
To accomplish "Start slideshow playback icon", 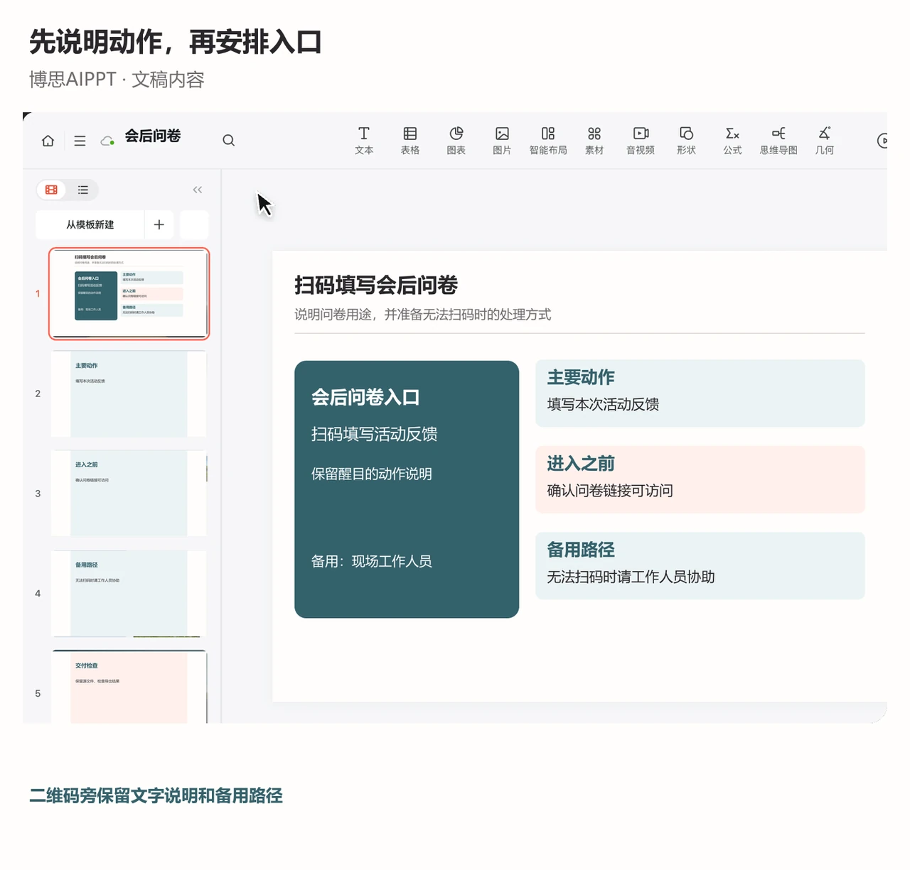I will click(882, 141).
